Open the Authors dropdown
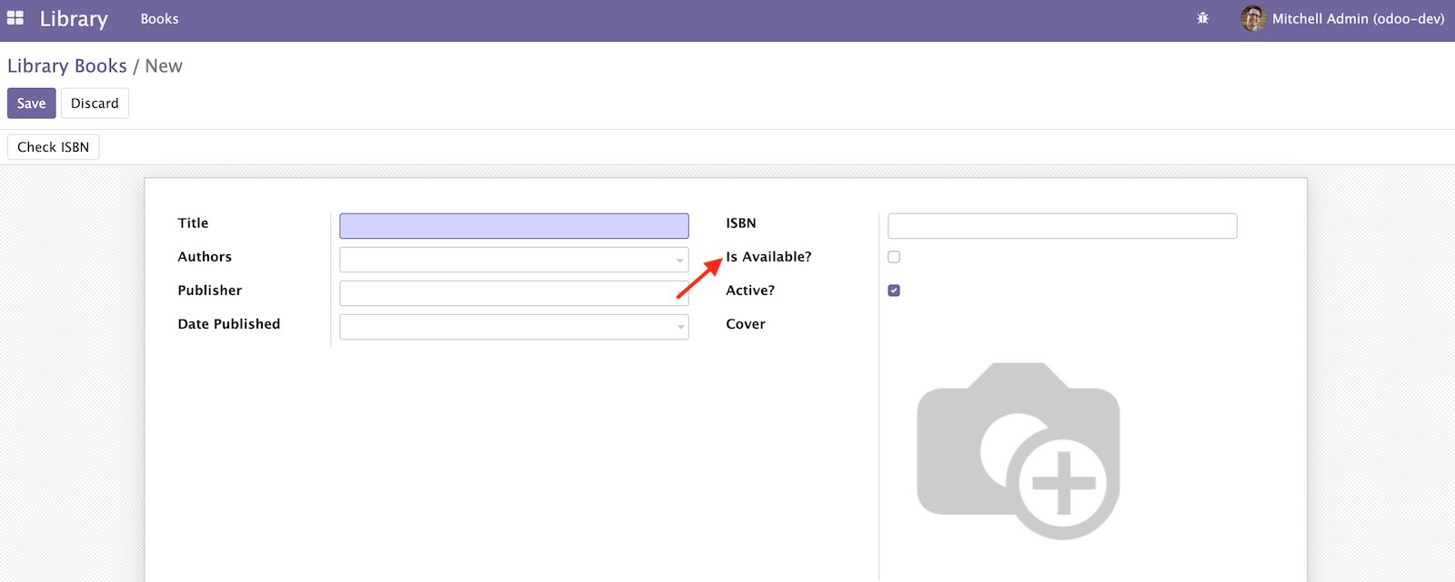 (514, 260)
